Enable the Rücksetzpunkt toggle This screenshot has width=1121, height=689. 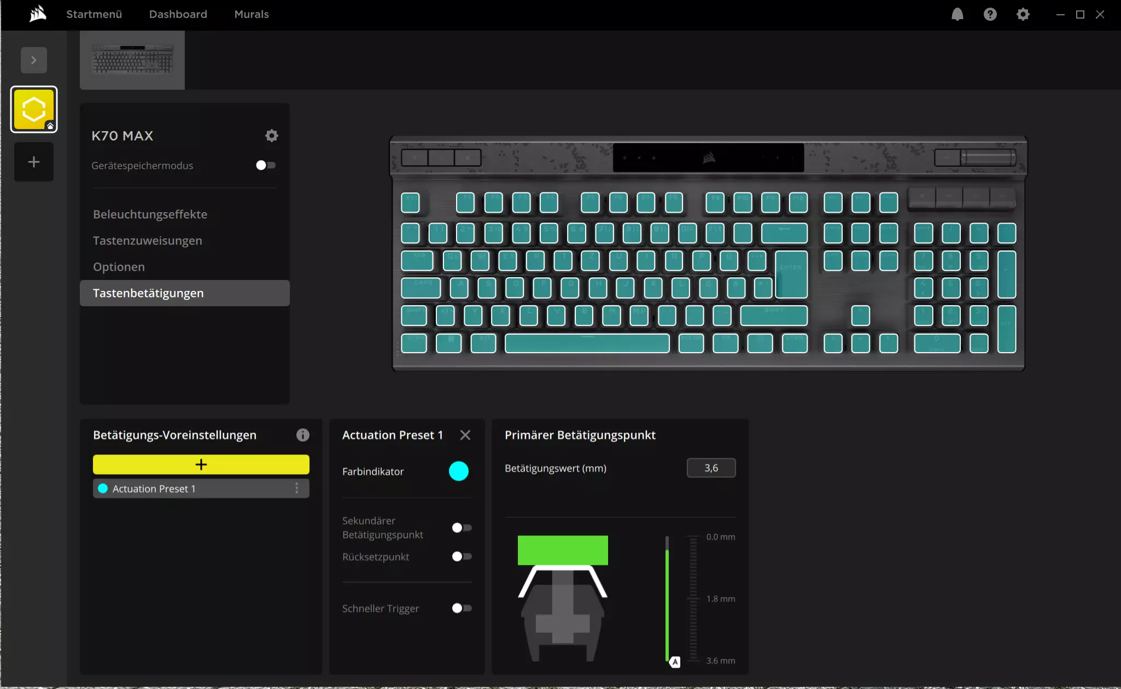click(x=462, y=557)
